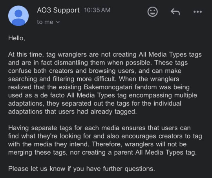Screen dimensions: 212x178
Task: Select the word 'Bakemonogatari' in the message
Action: [x=108, y=87]
